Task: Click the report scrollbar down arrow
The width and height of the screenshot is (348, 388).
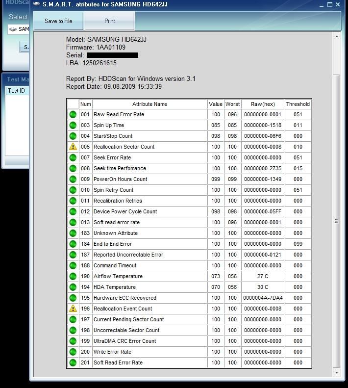Action: tap(337, 372)
